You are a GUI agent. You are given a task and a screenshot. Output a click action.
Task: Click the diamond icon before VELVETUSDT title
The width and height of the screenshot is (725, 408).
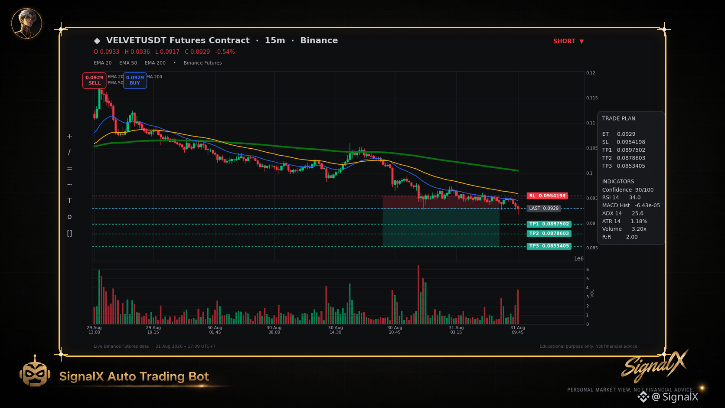click(x=97, y=41)
